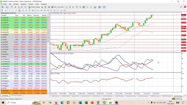Switch chart to bar chart style
This screenshot has height=105, width=187.
(x=67, y=7)
